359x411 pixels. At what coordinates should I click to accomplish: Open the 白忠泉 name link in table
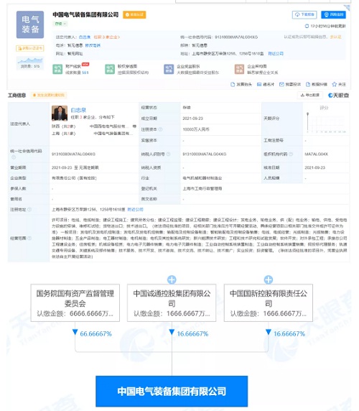(78, 110)
